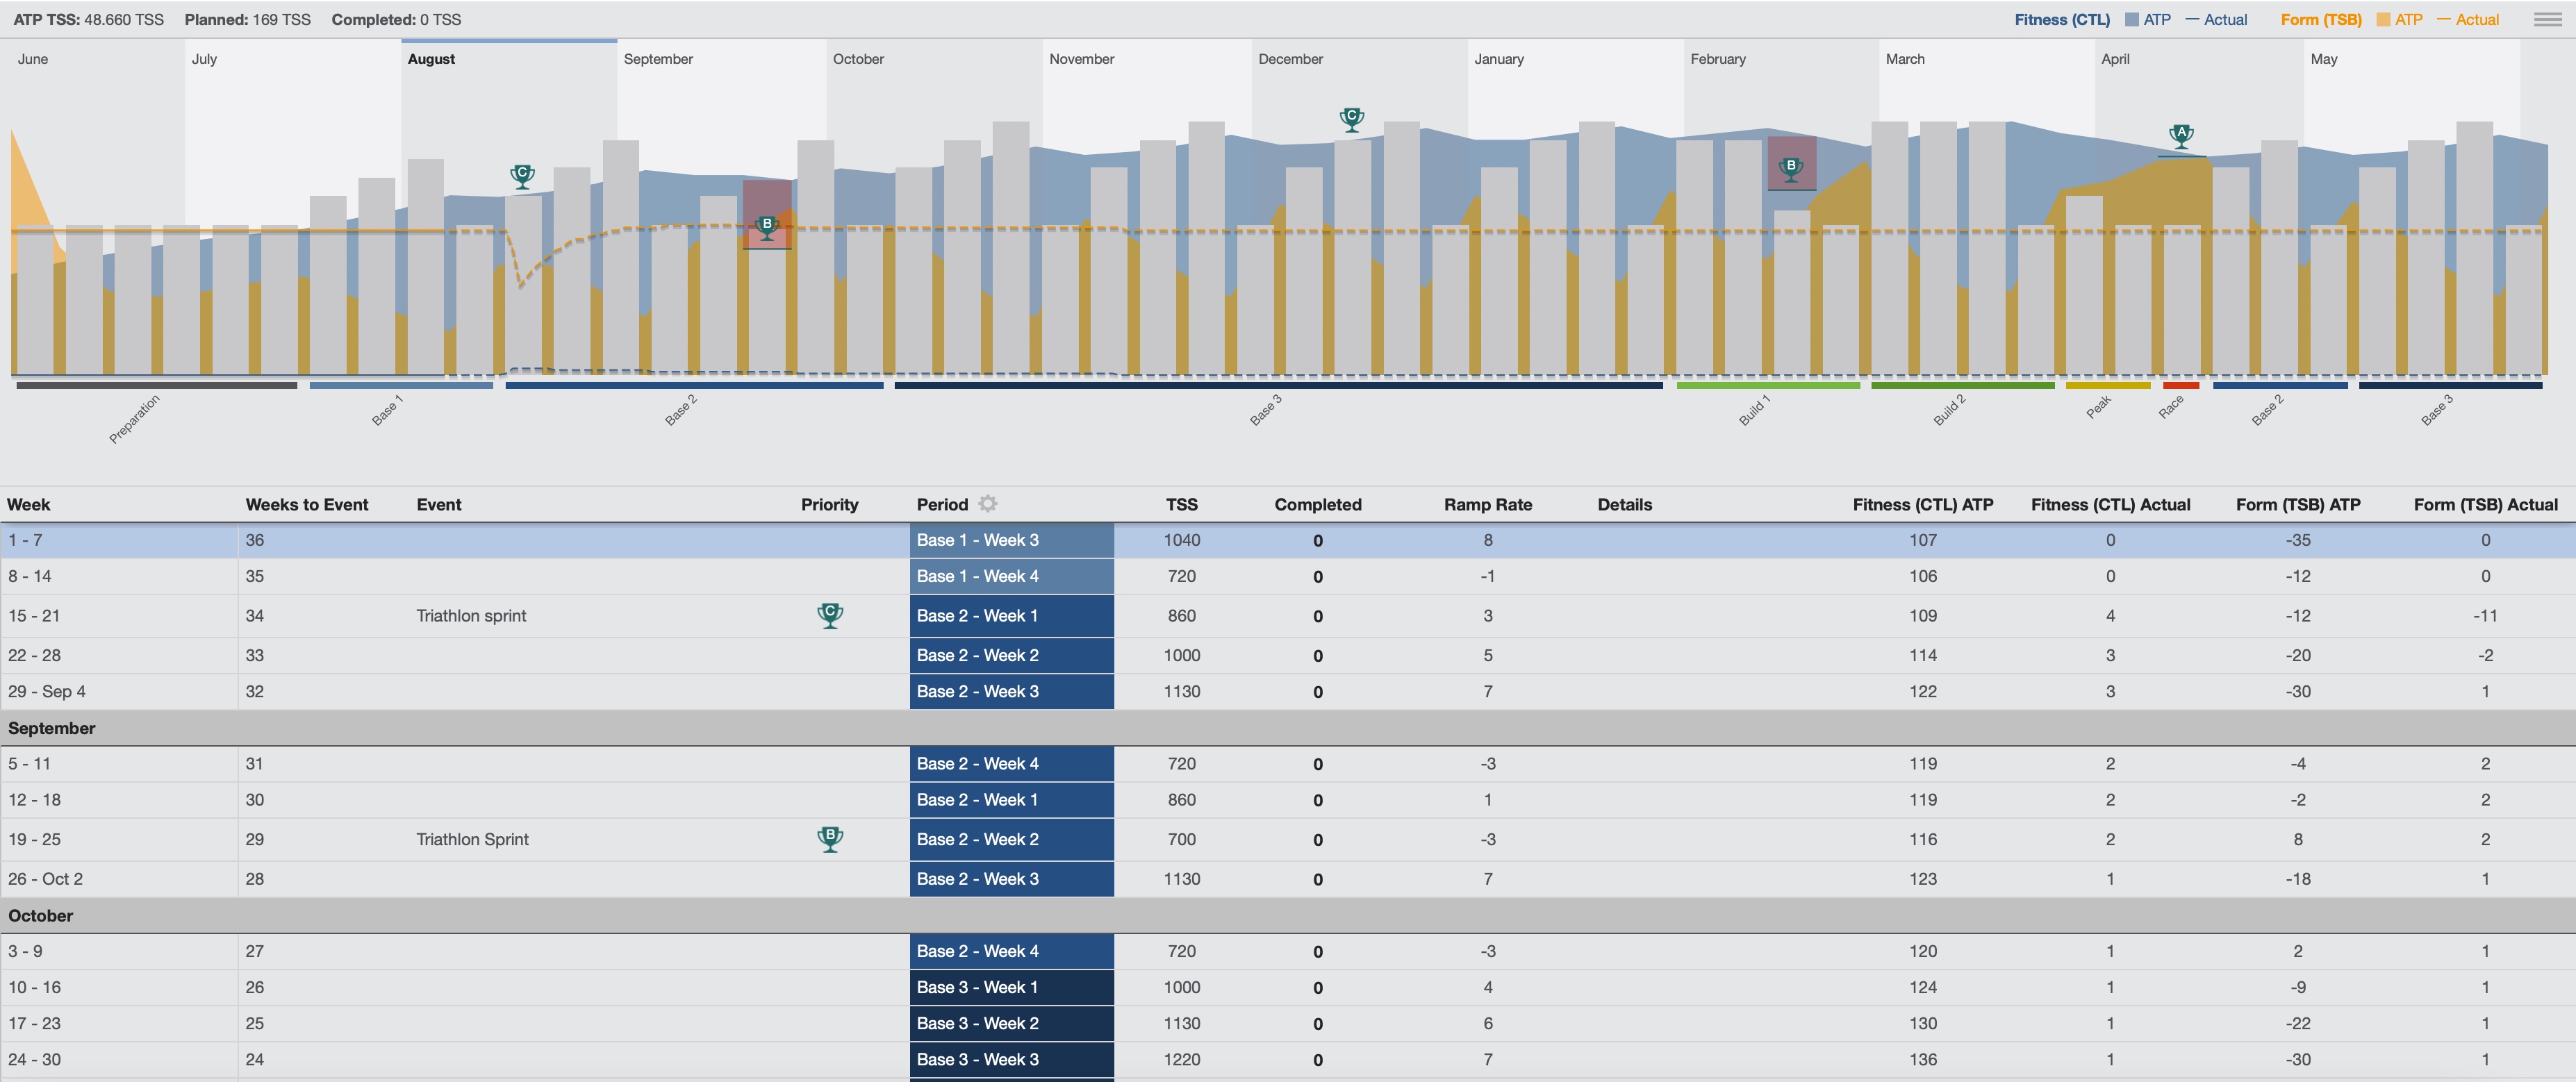The image size is (2576, 1082).
Task: Select the June month in chart
Action: 33,59
